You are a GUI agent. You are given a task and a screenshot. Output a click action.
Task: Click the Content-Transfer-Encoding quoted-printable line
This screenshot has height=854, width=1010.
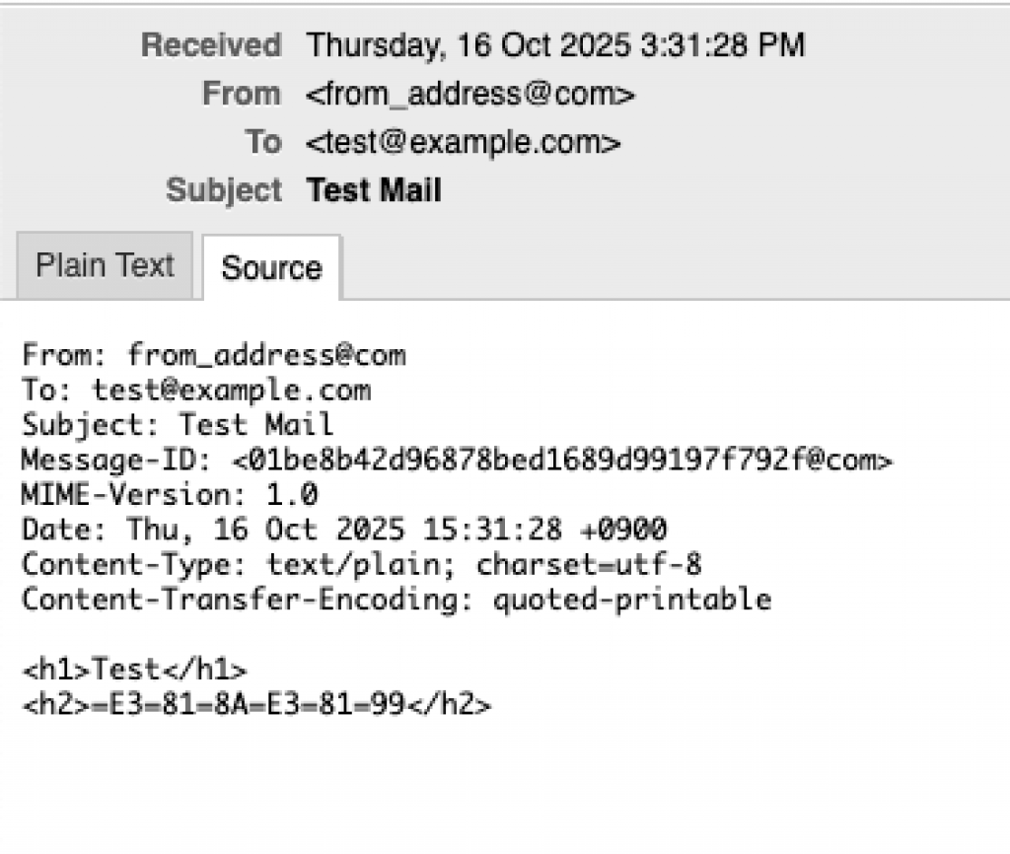coord(397,600)
